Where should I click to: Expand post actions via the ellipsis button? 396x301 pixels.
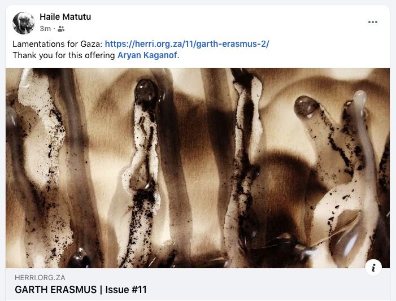pos(372,22)
